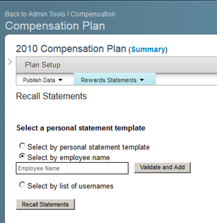Click the Select by list of usernames label
Viewport: 217px width, 223px height.
[70, 186]
